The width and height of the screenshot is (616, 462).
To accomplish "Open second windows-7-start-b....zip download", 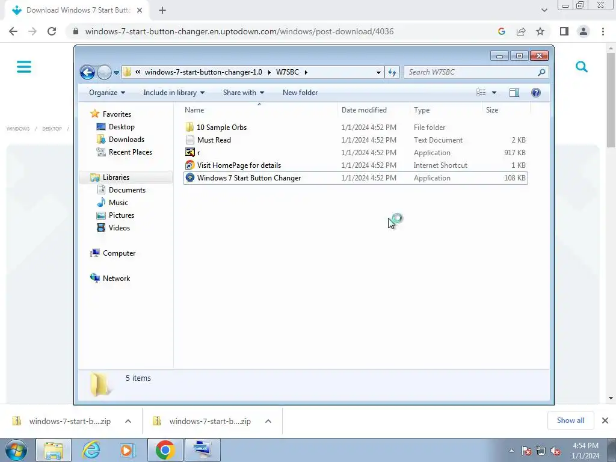I will (202, 421).
